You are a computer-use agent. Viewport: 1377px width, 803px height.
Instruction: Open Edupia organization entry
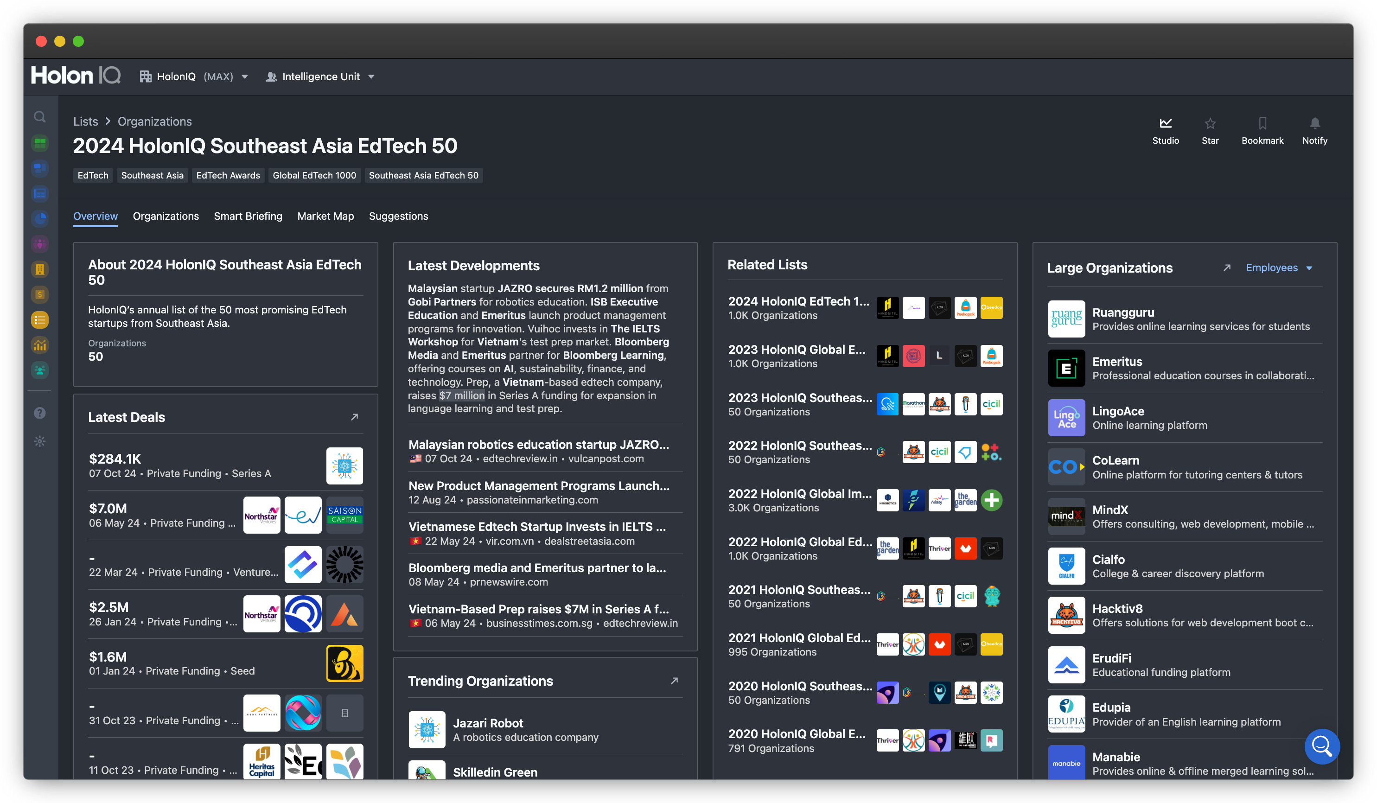click(1185, 714)
